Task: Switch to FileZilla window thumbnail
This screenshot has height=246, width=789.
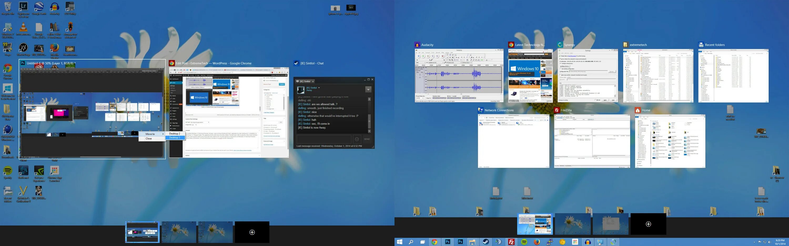Action: click(x=592, y=141)
